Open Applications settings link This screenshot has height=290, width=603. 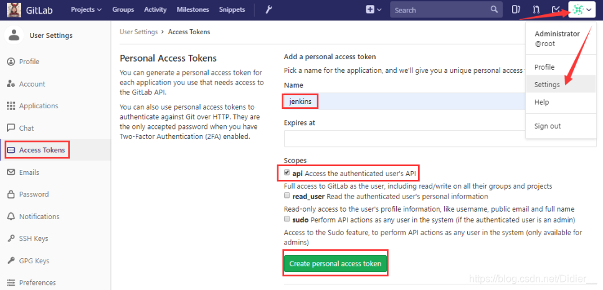click(x=39, y=106)
